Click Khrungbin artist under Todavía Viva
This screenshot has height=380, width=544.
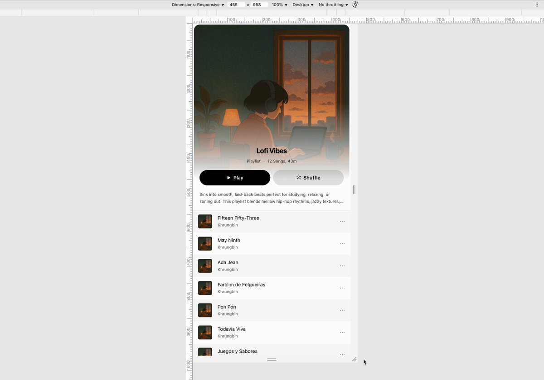[228, 336]
